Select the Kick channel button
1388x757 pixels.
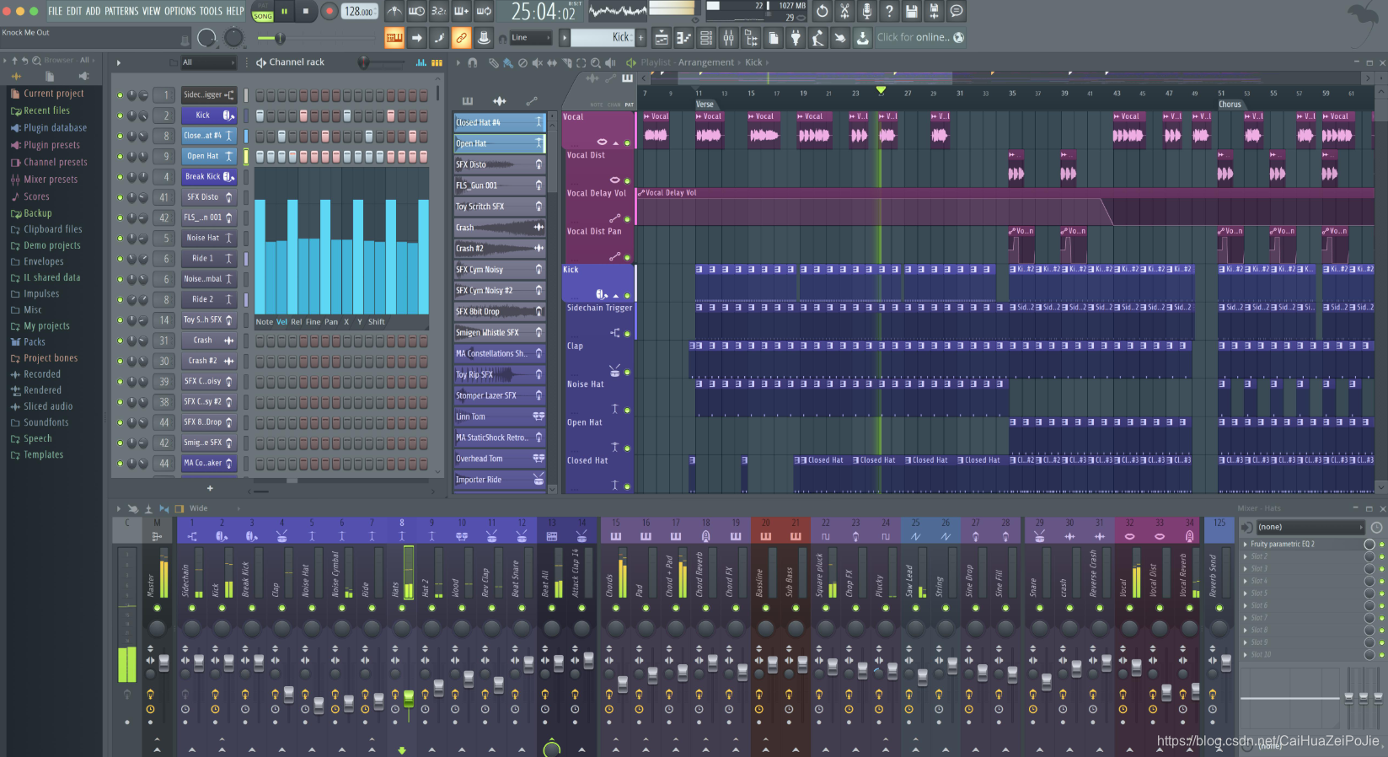tap(208, 115)
